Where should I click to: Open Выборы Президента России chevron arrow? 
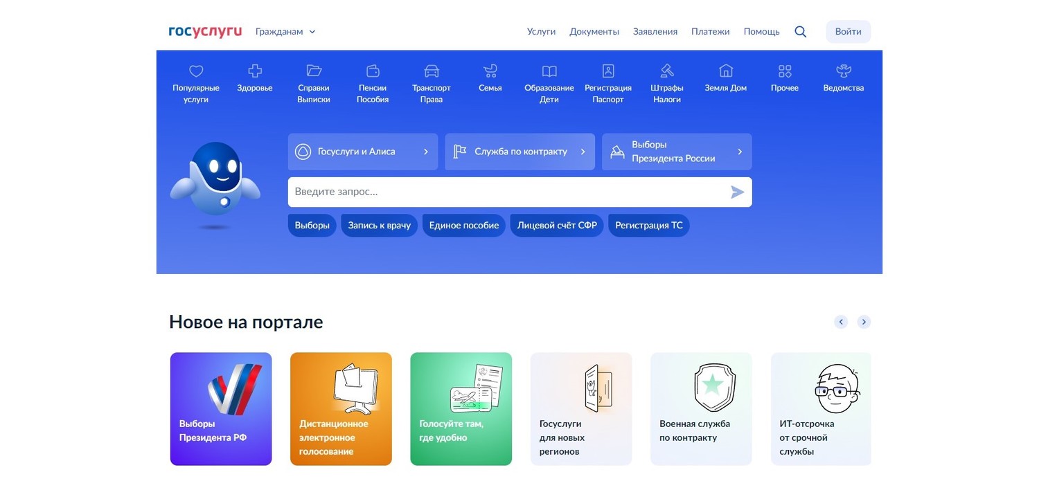pos(740,152)
